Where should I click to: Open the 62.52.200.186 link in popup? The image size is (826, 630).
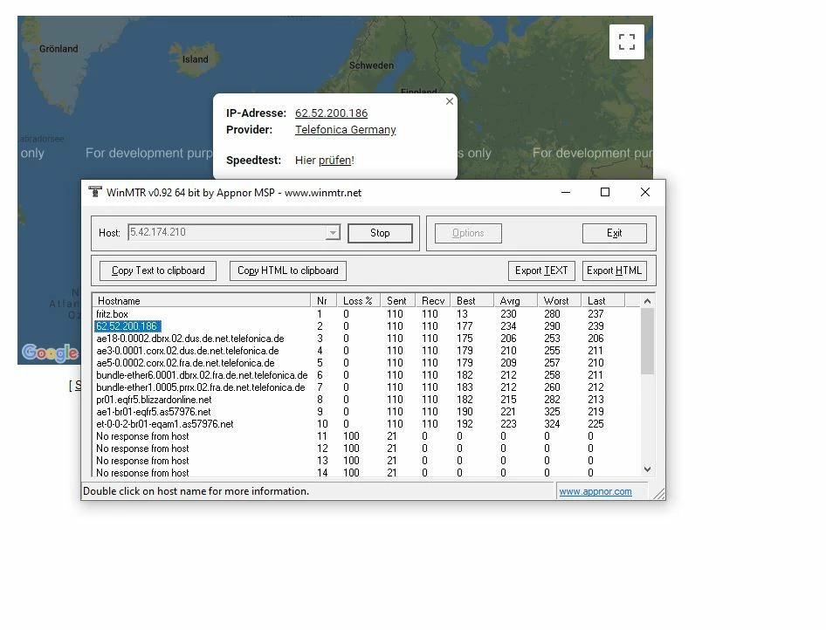pyautogui.click(x=331, y=113)
